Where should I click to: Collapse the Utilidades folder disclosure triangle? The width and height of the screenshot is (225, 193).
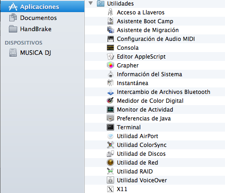click(91, 3)
